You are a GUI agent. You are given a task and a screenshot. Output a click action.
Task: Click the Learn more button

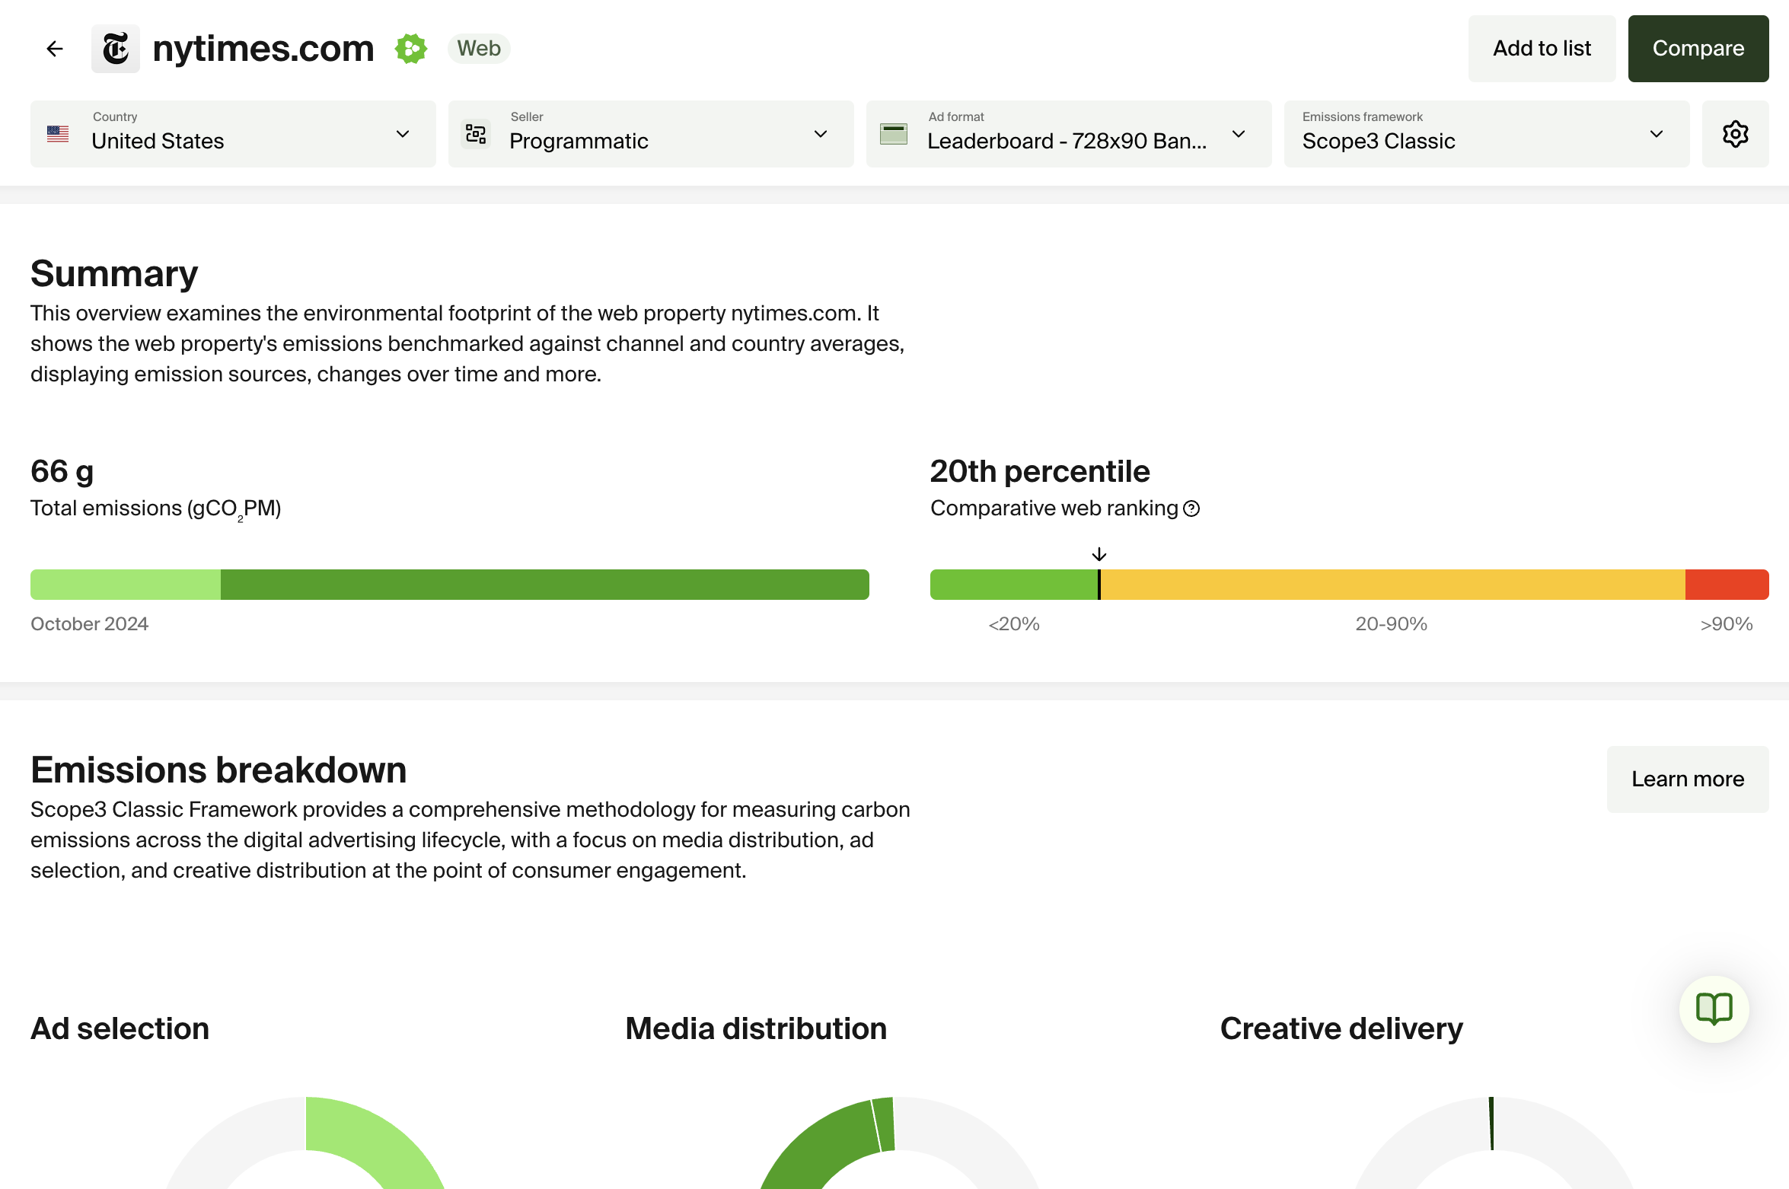click(1687, 779)
